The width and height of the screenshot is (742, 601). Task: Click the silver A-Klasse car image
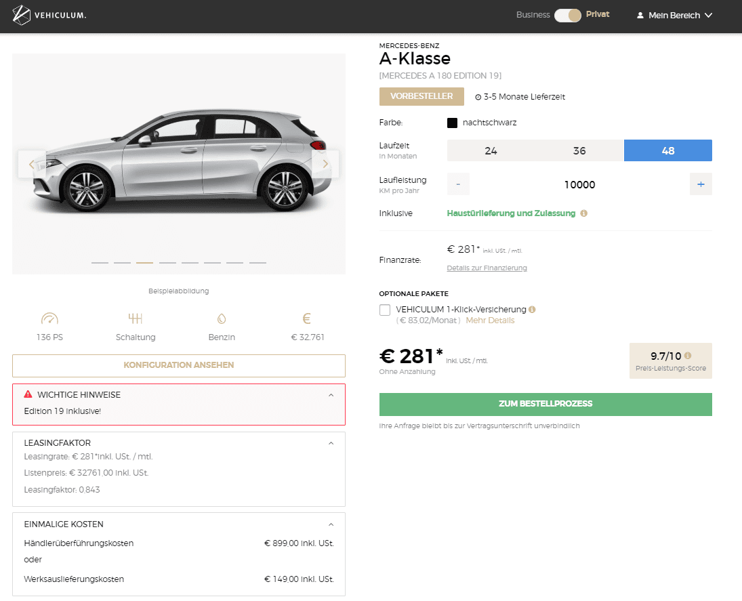(184, 161)
